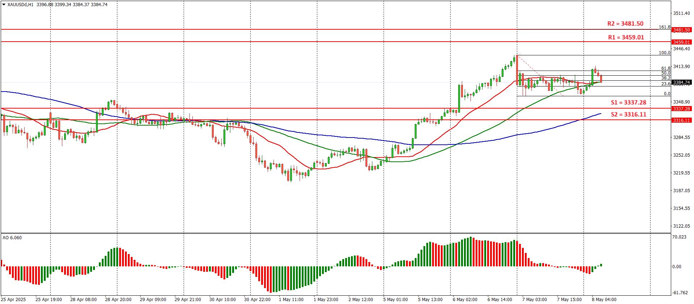Click the 28 Apr 20:00 time axis label
The width and height of the screenshot is (694, 304).
click(x=118, y=300)
